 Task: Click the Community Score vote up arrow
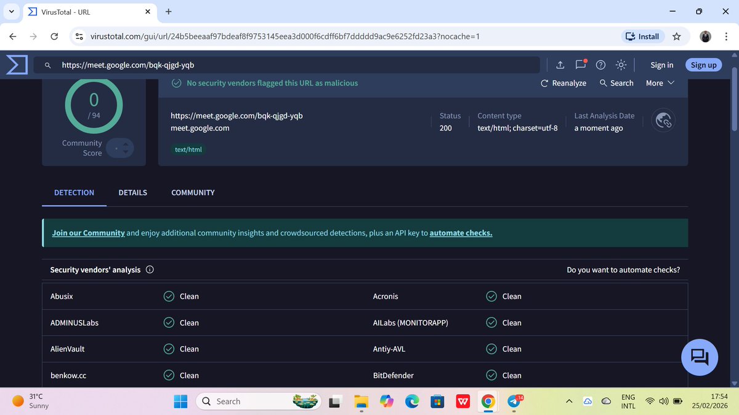coord(126,144)
